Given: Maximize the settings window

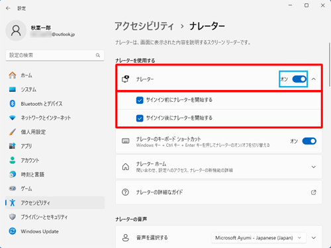Looking at the screenshot, I should (x=307, y=5).
